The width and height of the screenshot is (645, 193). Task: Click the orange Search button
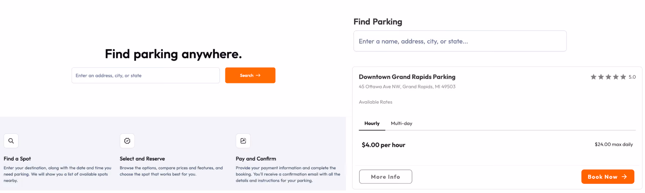click(250, 75)
